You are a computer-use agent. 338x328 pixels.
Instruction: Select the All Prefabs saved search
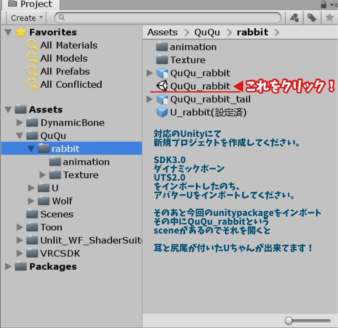coord(65,72)
